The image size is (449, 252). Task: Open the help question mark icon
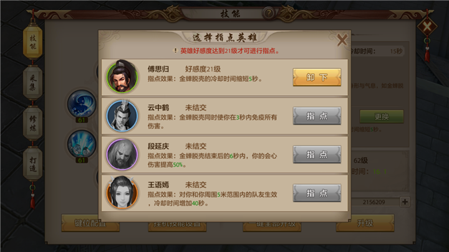click(x=269, y=13)
